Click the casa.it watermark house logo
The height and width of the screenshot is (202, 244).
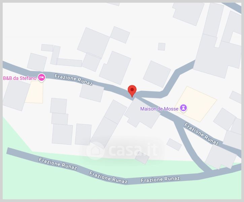(x=95, y=150)
